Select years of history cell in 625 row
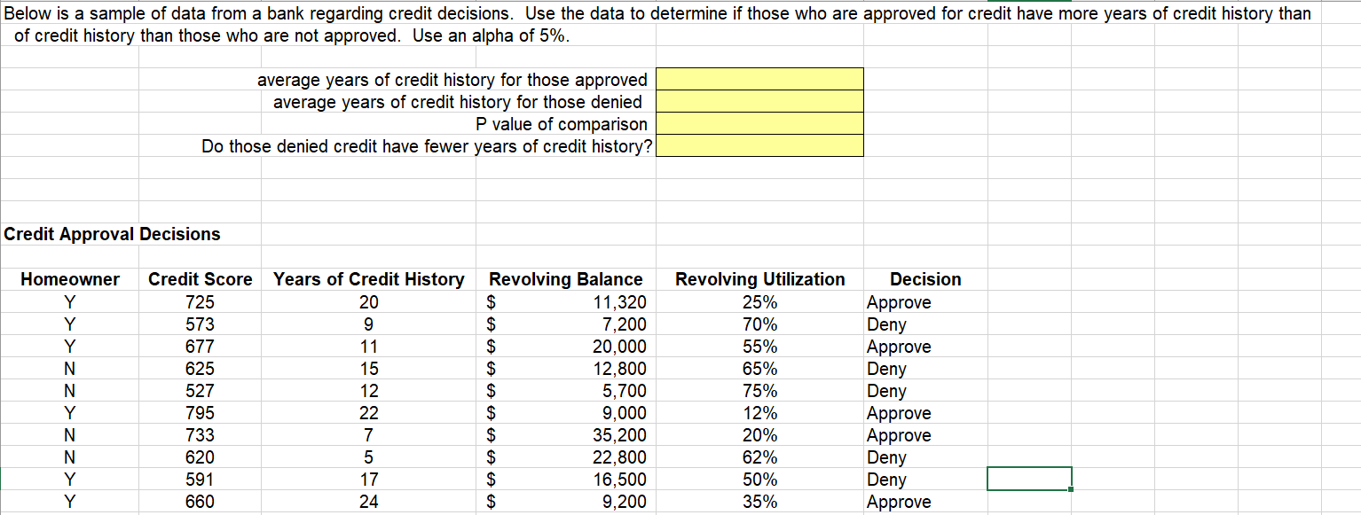 click(369, 369)
